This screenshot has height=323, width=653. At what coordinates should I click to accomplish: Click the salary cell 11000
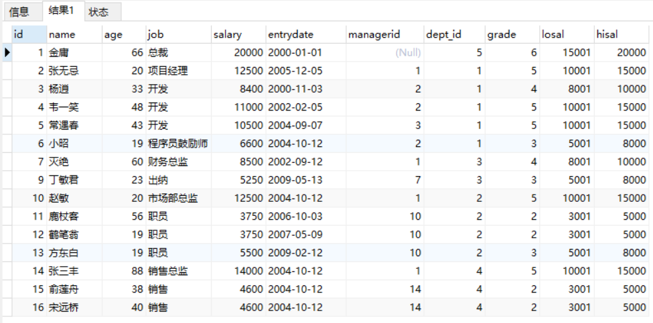(x=238, y=107)
